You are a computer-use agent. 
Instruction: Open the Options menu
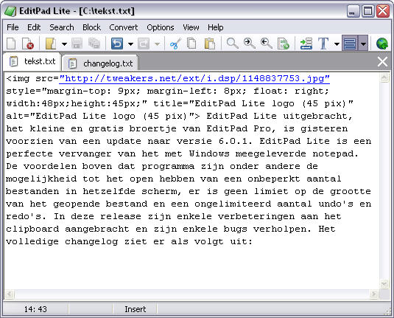coord(161,27)
